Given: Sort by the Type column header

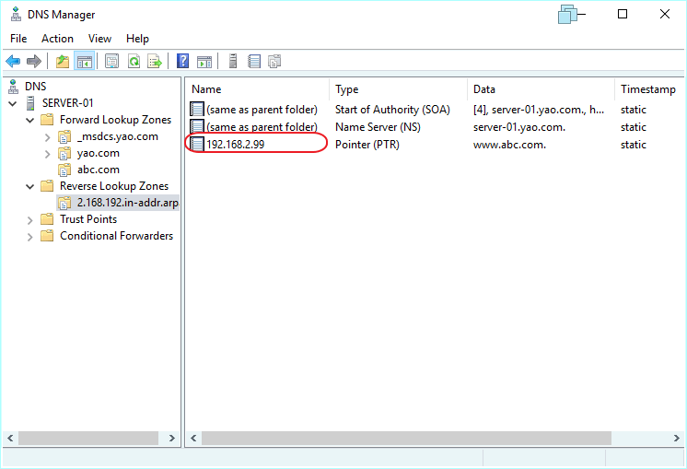Looking at the screenshot, I should 398,89.
